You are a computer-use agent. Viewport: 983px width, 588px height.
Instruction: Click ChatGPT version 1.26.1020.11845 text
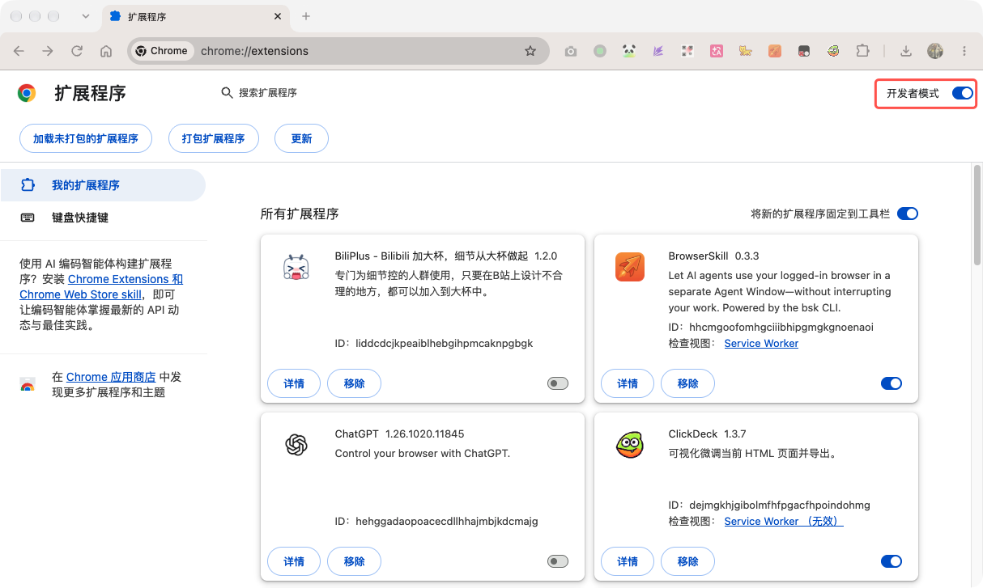(425, 434)
